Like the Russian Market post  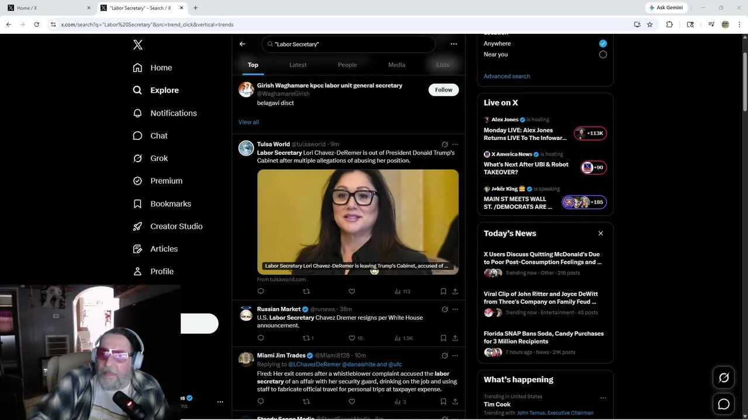tap(355, 338)
